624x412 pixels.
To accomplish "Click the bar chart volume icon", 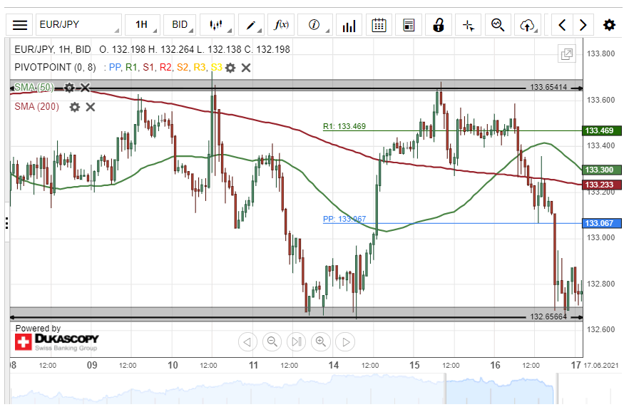I will [349, 25].
